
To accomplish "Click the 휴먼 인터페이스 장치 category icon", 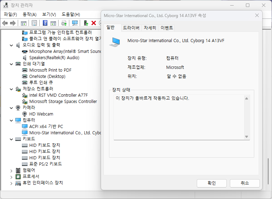I will pos(18,183).
